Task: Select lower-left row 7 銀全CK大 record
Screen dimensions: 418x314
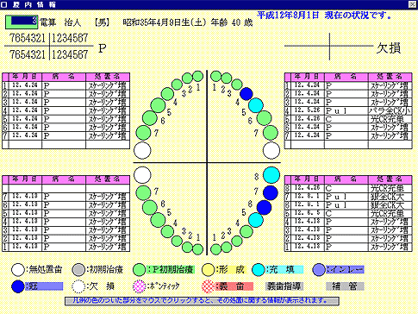Action: coord(348,197)
